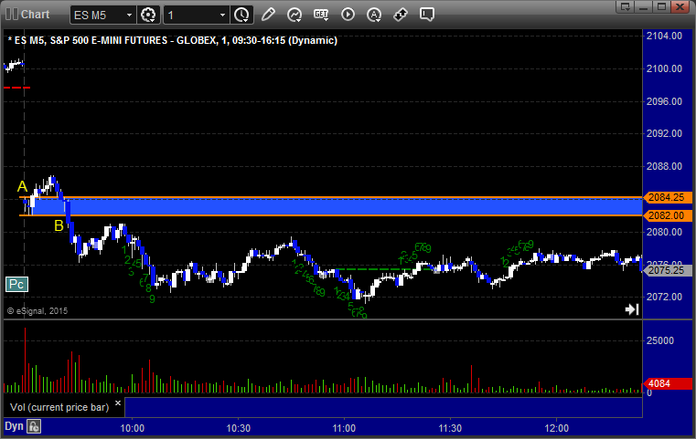The image size is (696, 439).
Task: Click the 10:30 time axis label
Action: click(239, 428)
